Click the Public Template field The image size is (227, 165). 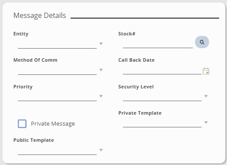click(57, 150)
